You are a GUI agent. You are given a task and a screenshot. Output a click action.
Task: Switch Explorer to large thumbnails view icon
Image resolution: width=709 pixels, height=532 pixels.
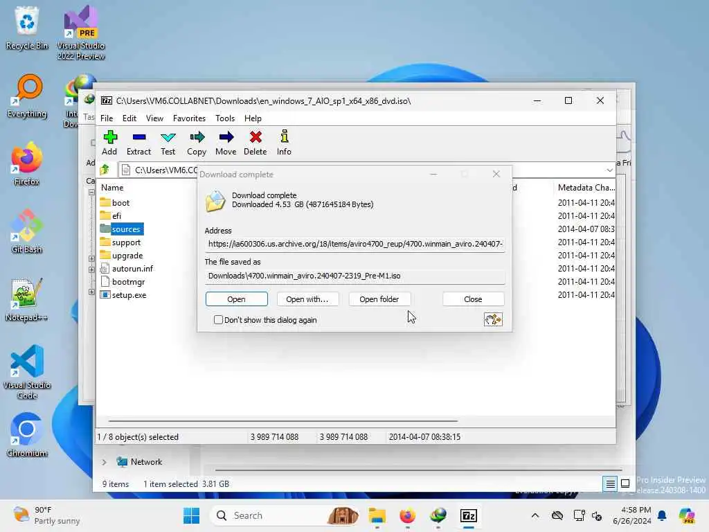pyautogui.click(x=625, y=484)
